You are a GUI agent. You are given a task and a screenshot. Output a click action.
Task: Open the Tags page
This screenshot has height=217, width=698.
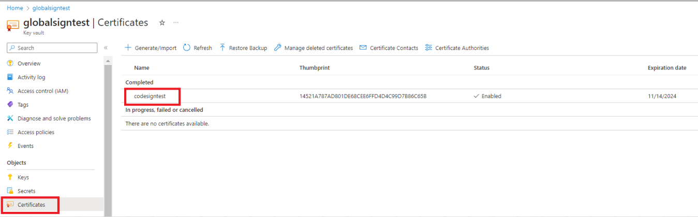(x=23, y=105)
